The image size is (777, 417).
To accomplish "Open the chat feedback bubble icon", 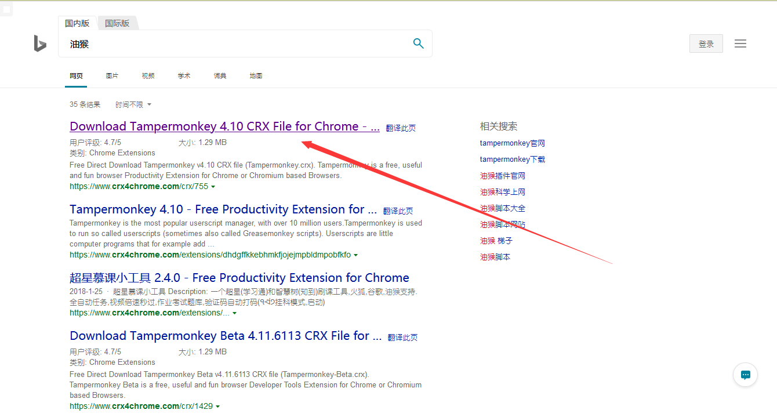I will [746, 375].
